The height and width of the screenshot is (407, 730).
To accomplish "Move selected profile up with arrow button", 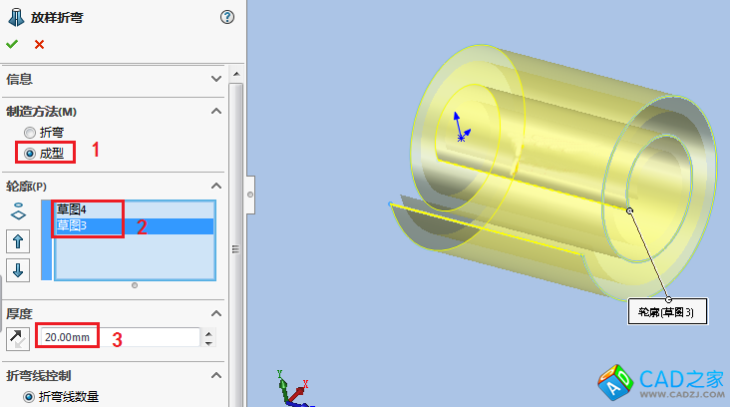I will click(18, 240).
